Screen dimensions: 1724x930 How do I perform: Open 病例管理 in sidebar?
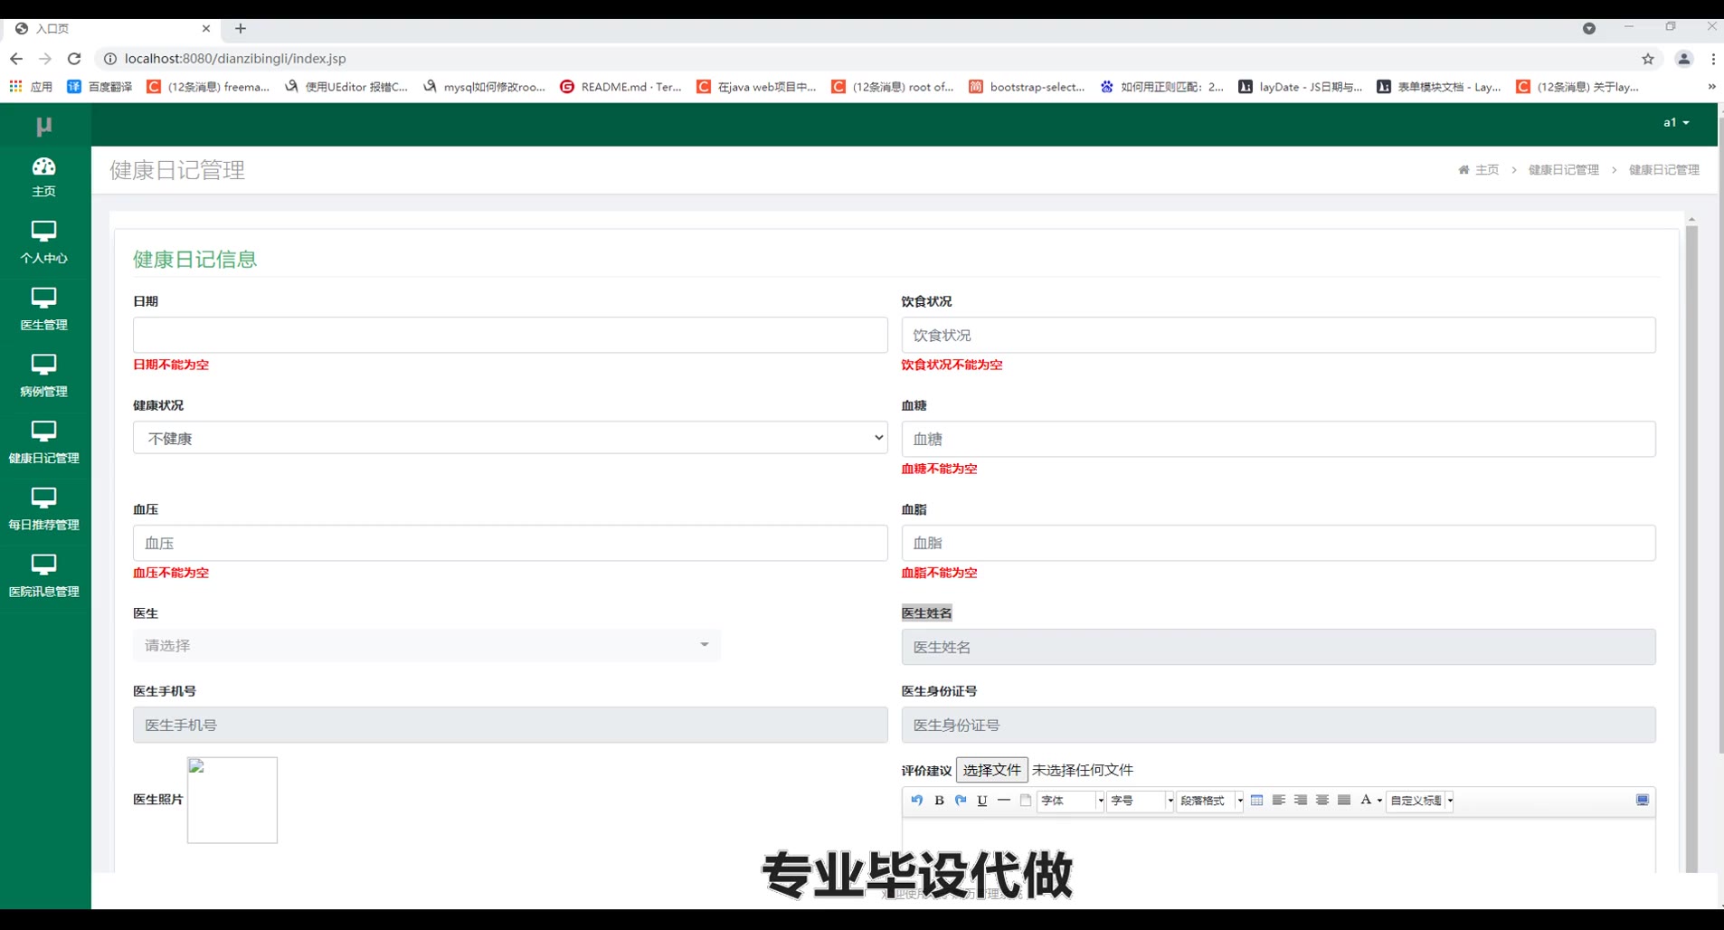43,377
